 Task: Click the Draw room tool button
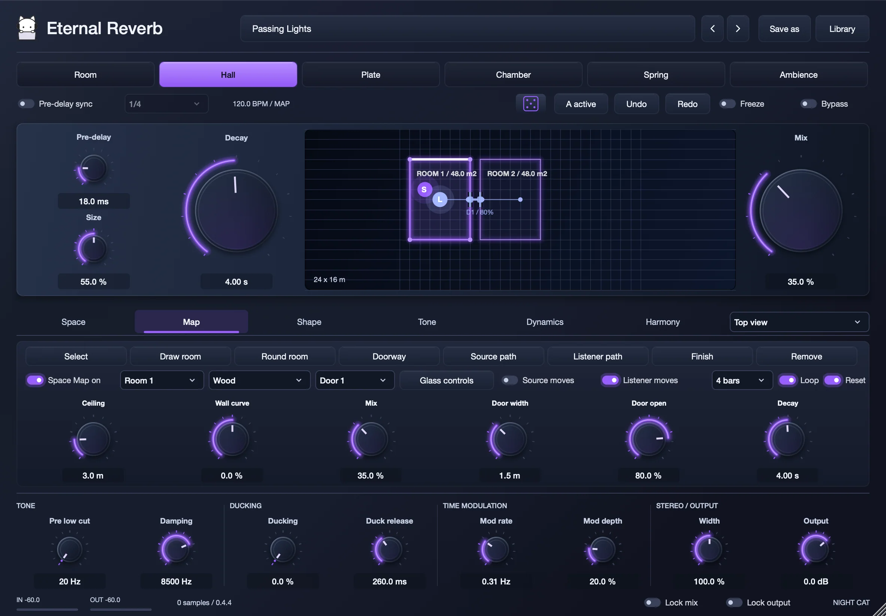point(180,356)
